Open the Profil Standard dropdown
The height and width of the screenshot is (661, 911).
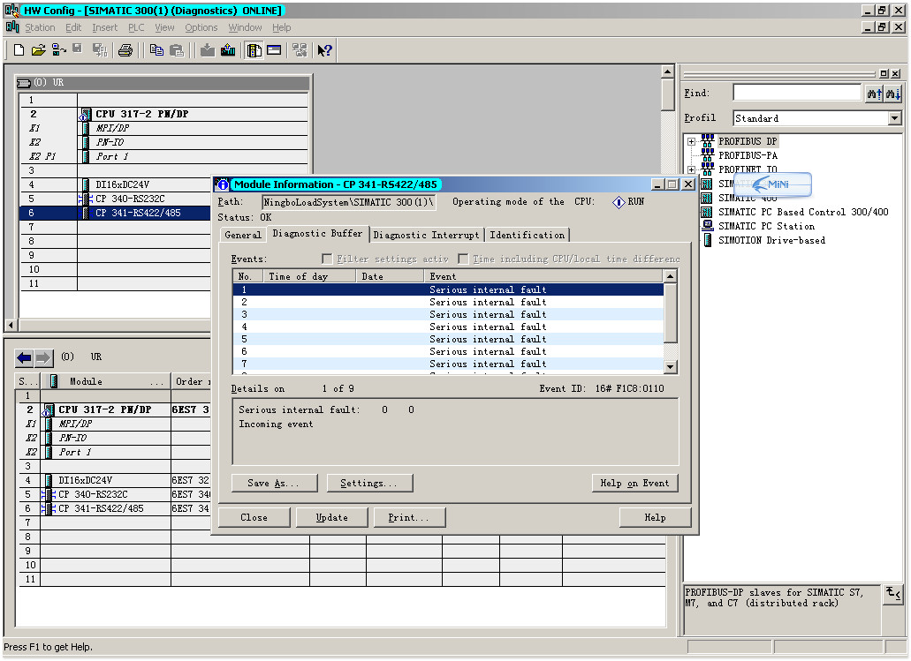894,118
